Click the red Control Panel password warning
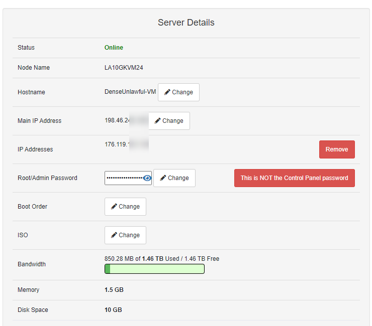 point(294,178)
